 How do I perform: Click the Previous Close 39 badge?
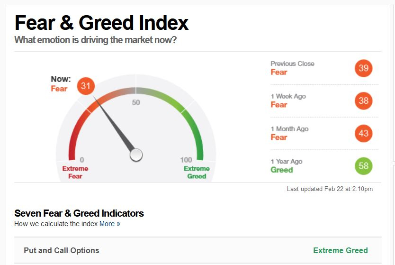pyautogui.click(x=364, y=68)
